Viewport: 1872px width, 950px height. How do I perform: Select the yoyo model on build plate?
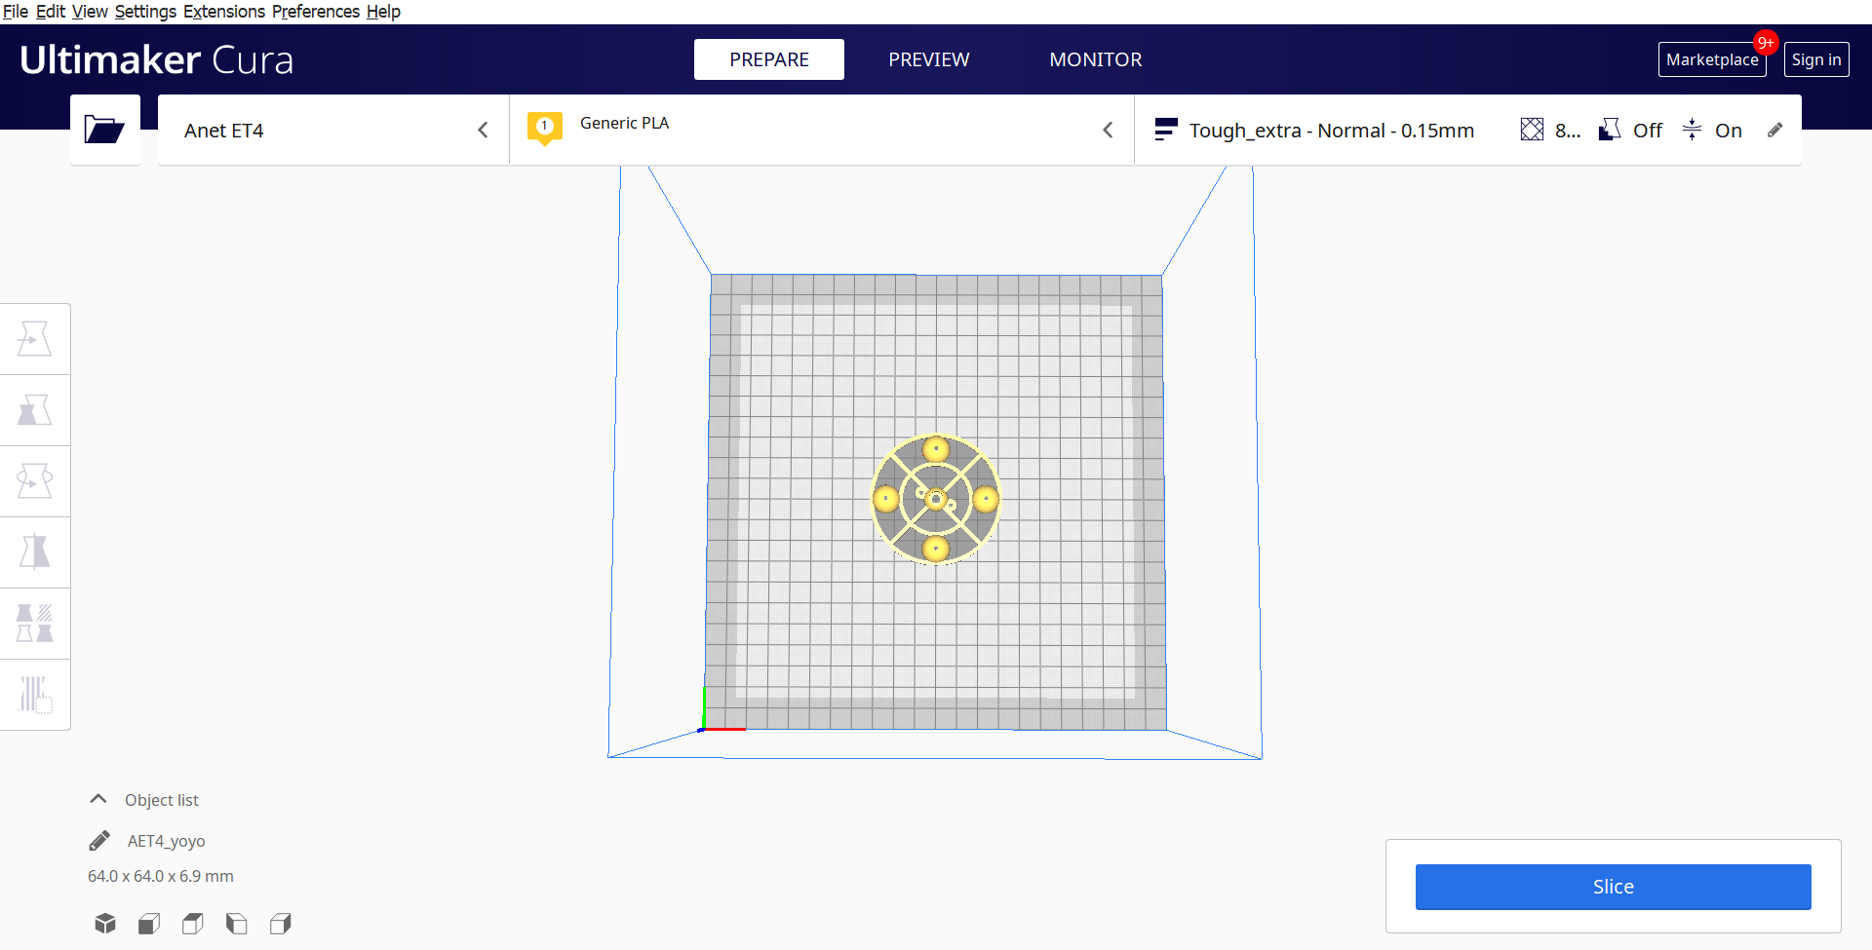click(x=936, y=499)
